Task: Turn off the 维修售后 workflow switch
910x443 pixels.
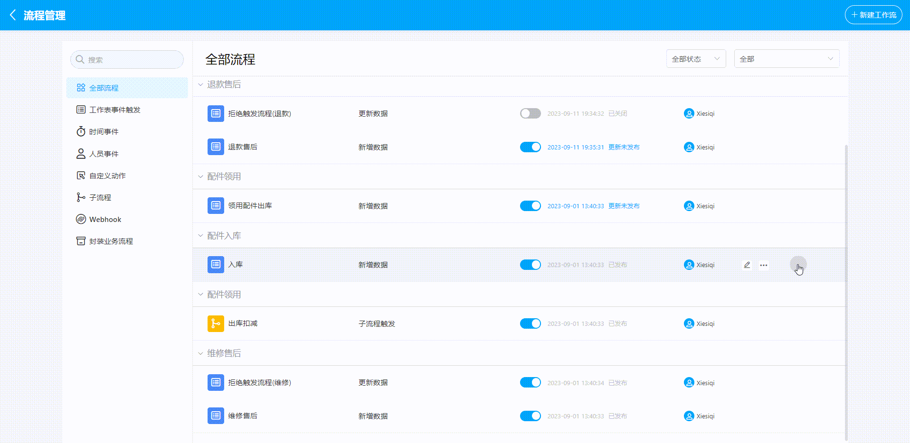Action: [x=531, y=416]
